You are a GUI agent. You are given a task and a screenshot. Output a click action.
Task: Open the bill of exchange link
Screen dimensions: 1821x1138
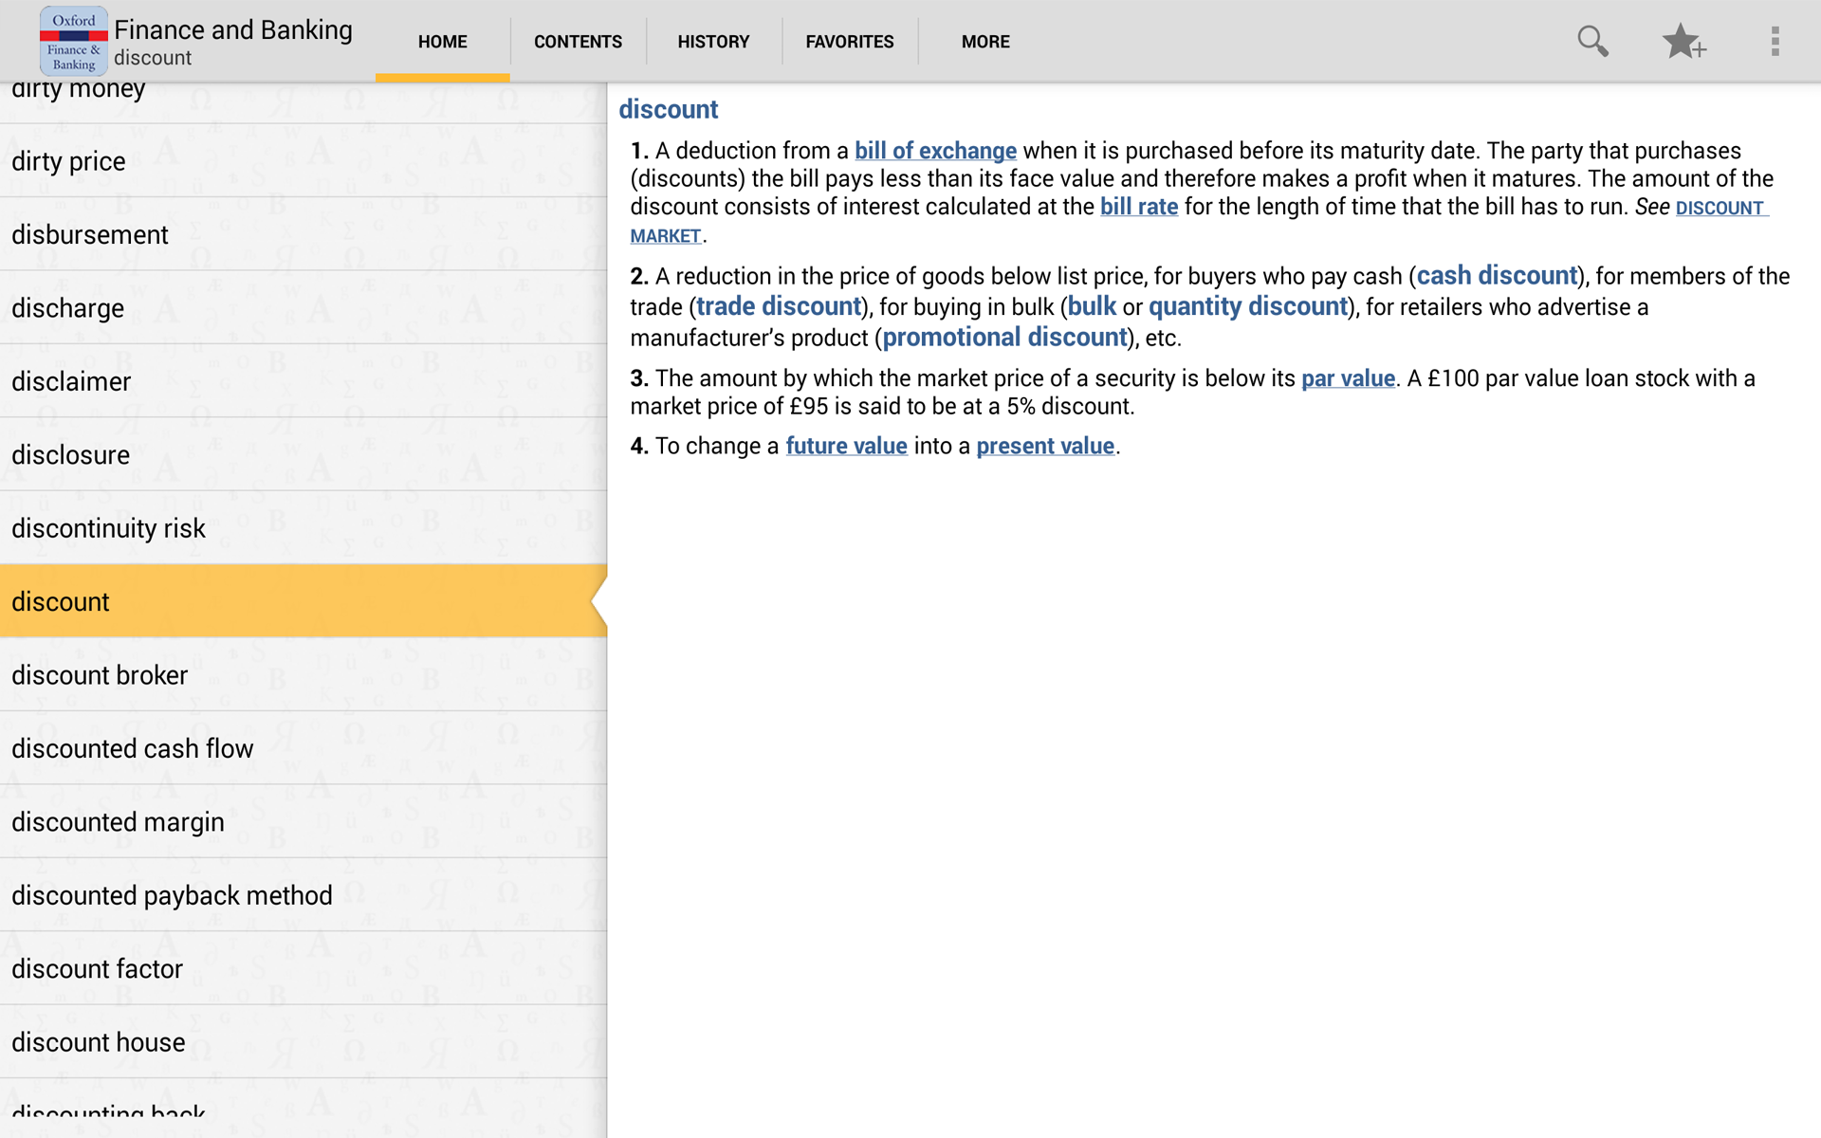coord(935,150)
